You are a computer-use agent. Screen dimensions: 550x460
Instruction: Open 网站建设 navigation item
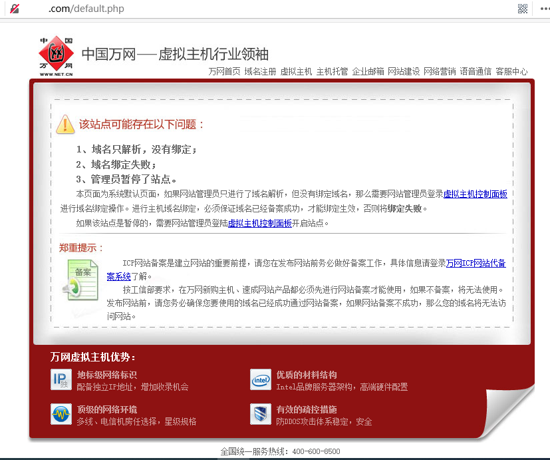point(404,72)
